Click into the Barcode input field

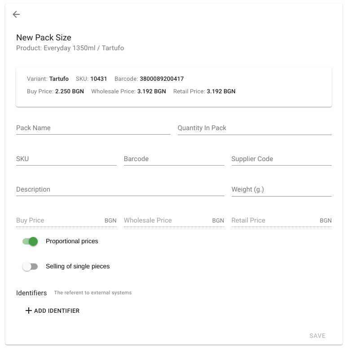coord(174,159)
